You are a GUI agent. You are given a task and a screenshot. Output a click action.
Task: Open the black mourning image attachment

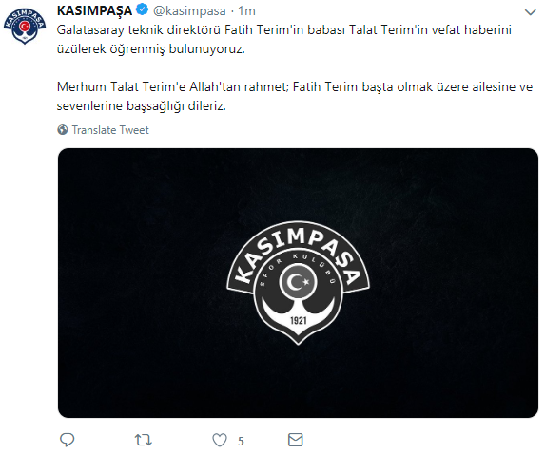pyautogui.click(x=298, y=283)
